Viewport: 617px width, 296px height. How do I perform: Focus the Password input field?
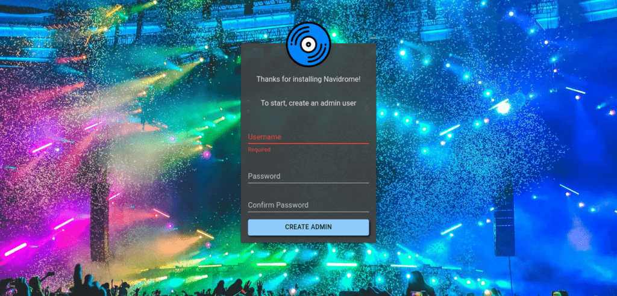coord(308,176)
